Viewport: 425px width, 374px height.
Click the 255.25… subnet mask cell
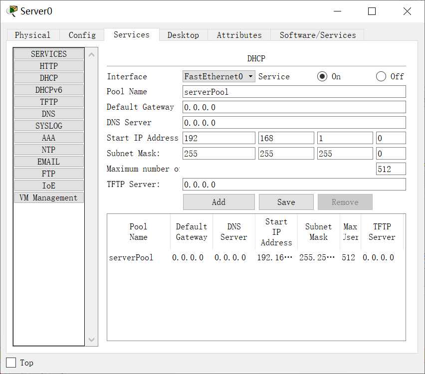coord(317,257)
